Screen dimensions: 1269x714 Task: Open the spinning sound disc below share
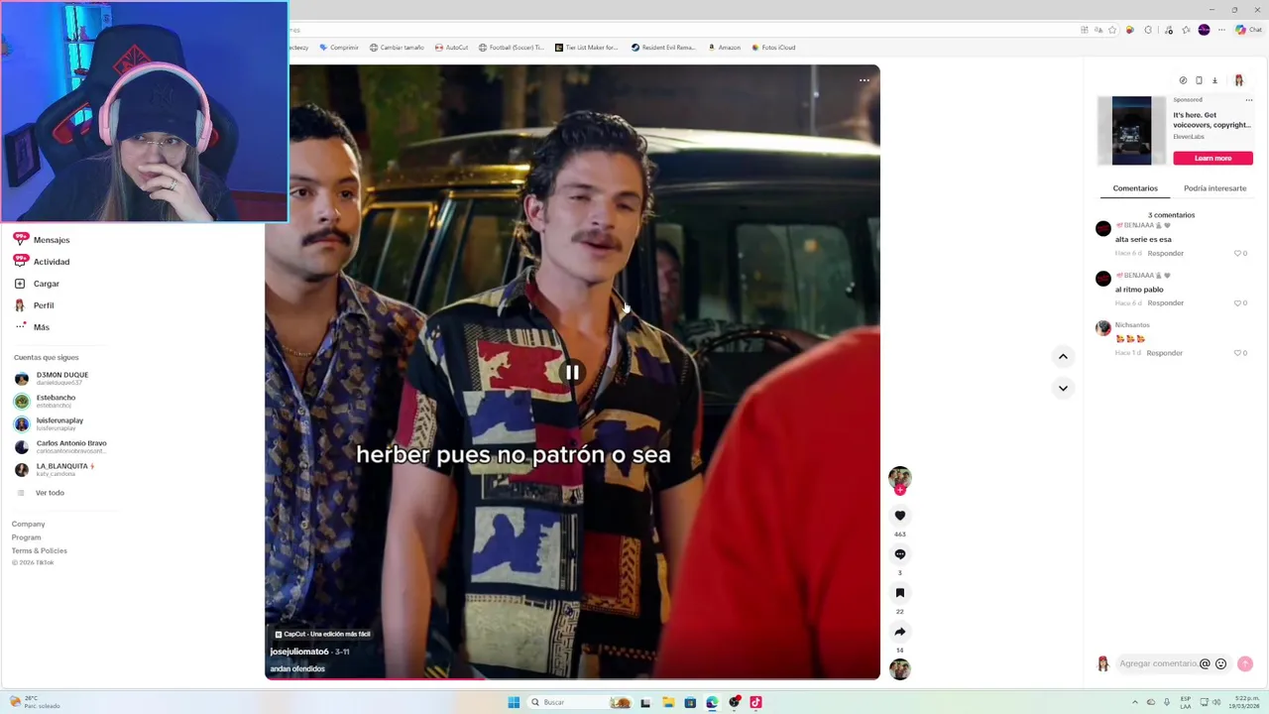pyautogui.click(x=900, y=669)
